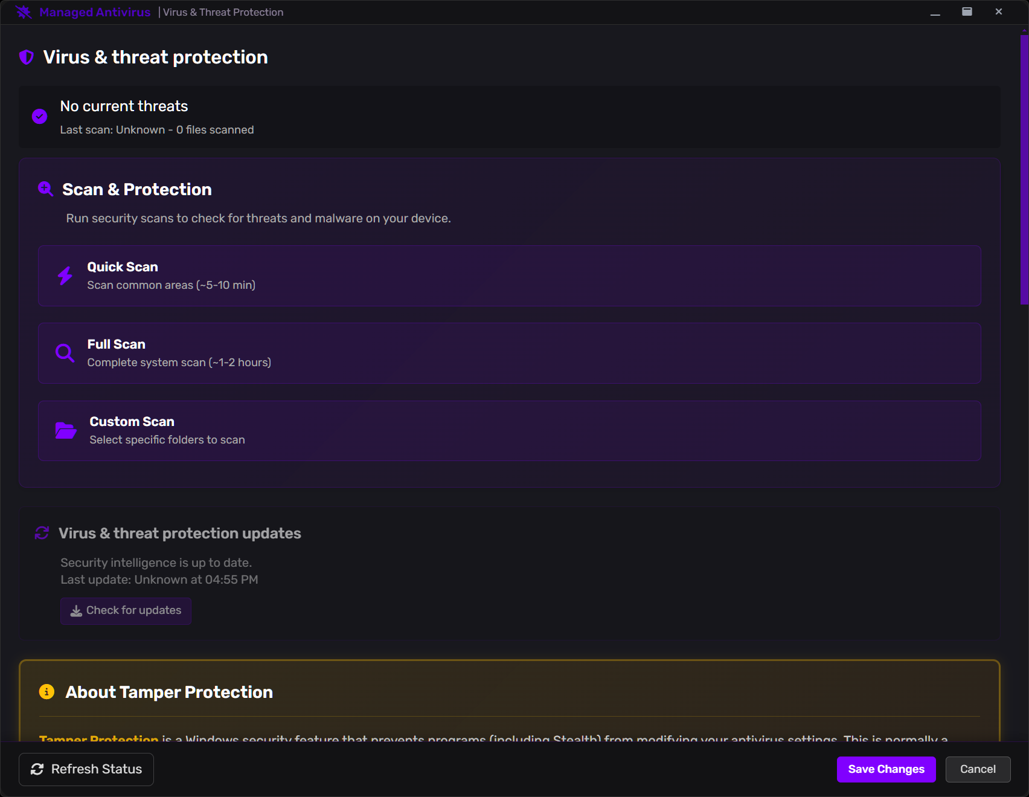Click the Refresh Status button
1029x797 pixels.
coord(86,769)
